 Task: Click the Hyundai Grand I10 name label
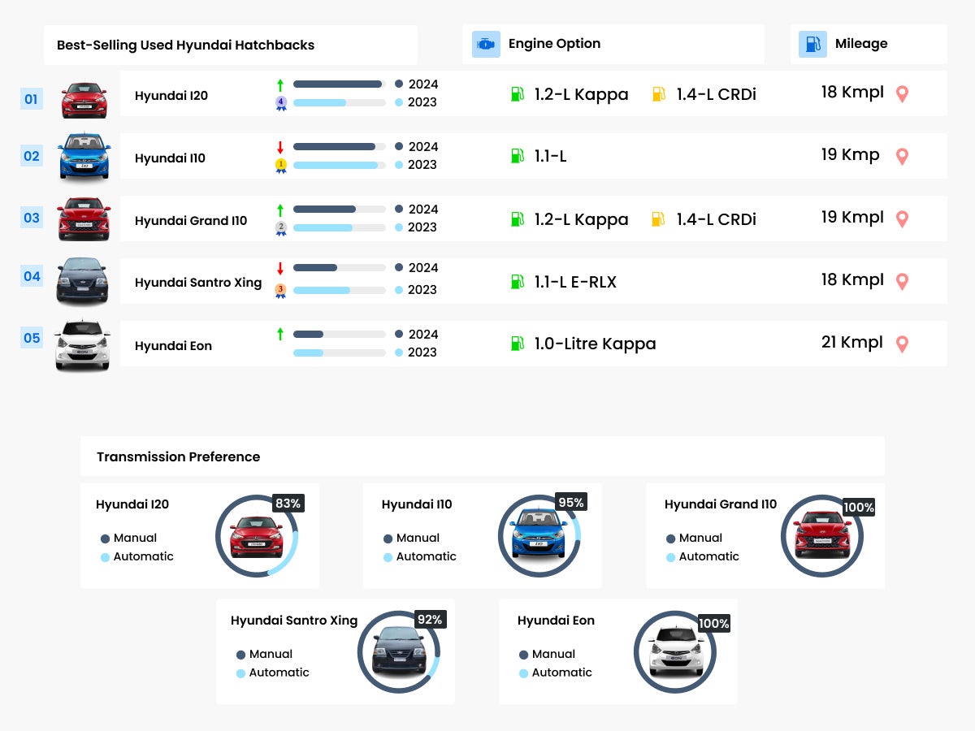(192, 220)
